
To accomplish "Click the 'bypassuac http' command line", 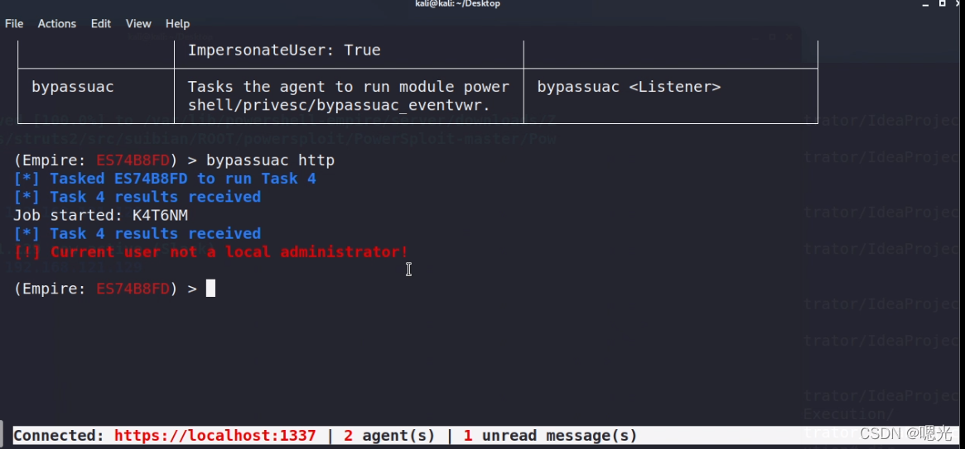I will click(174, 160).
